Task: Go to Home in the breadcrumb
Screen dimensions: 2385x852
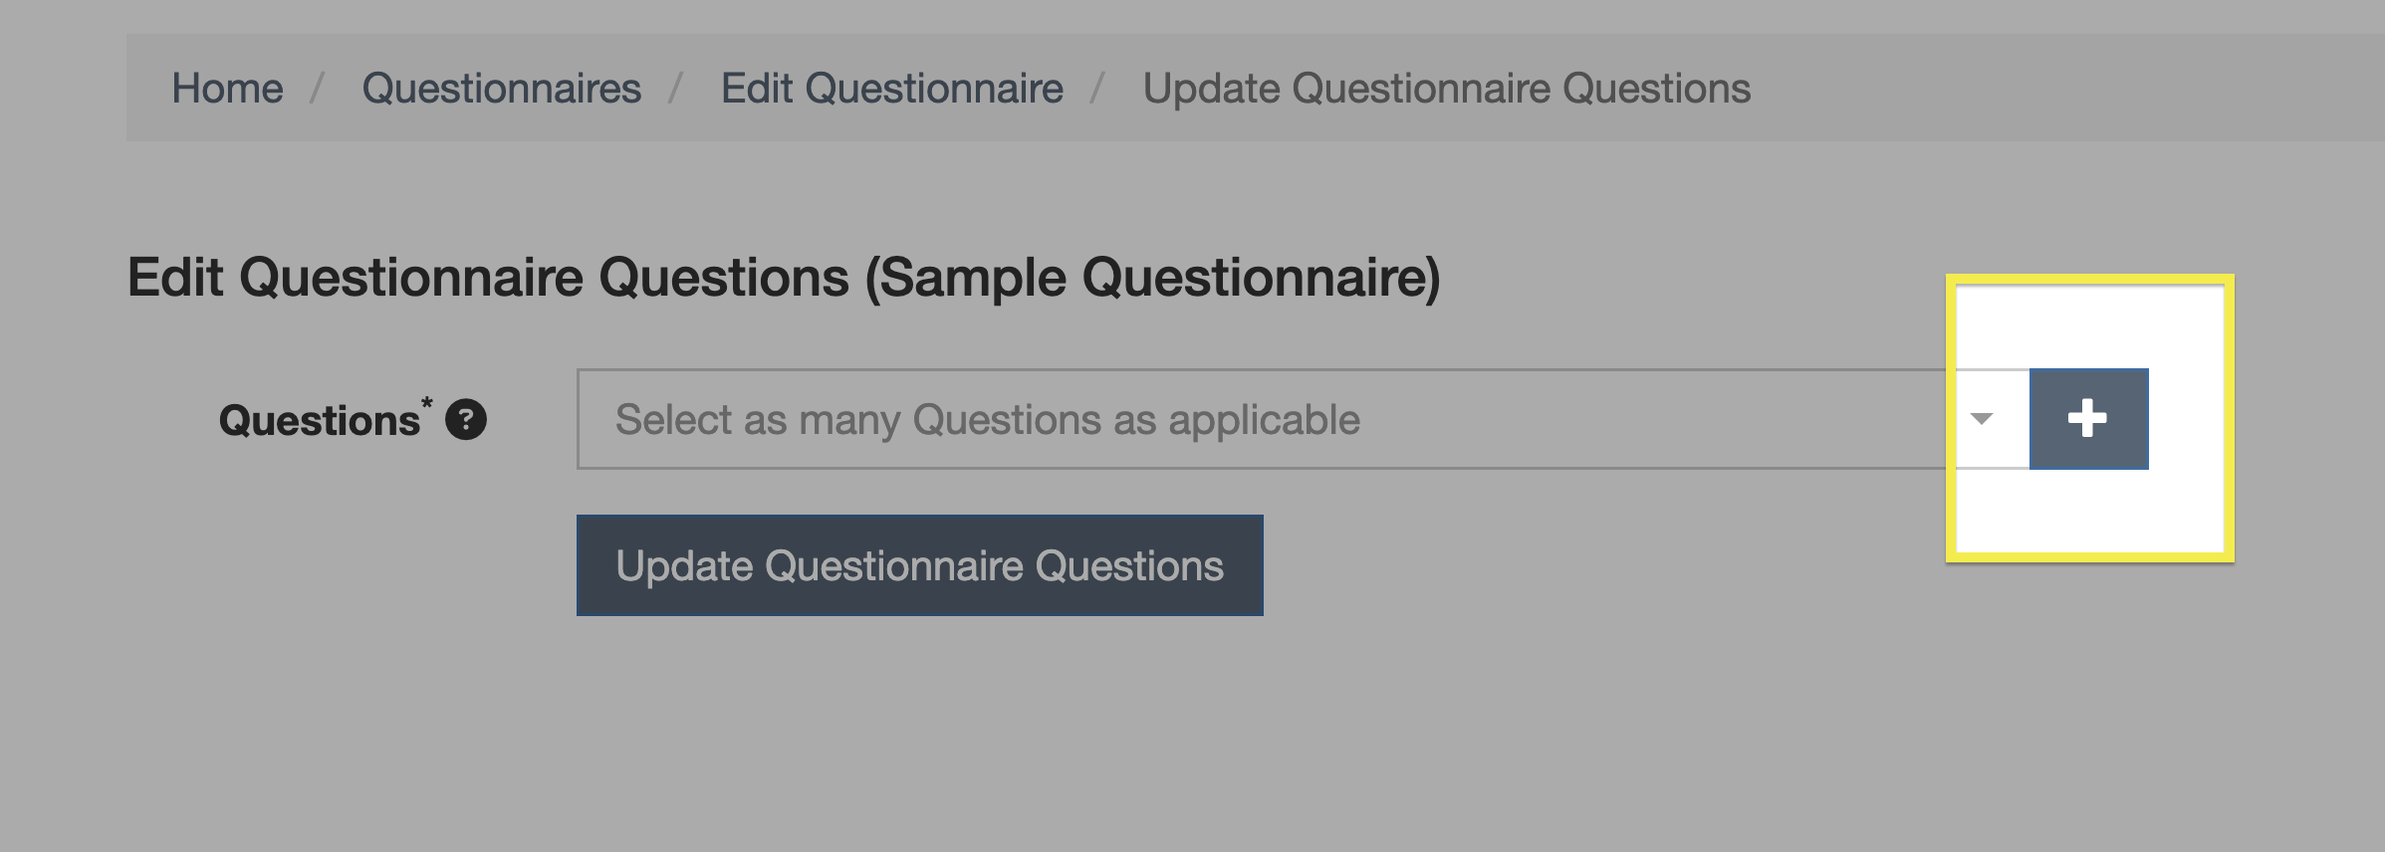Action: pyautogui.click(x=227, y=89)
